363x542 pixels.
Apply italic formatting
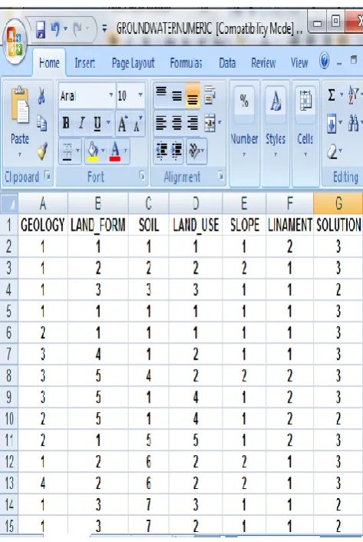(x=82, y=123)
